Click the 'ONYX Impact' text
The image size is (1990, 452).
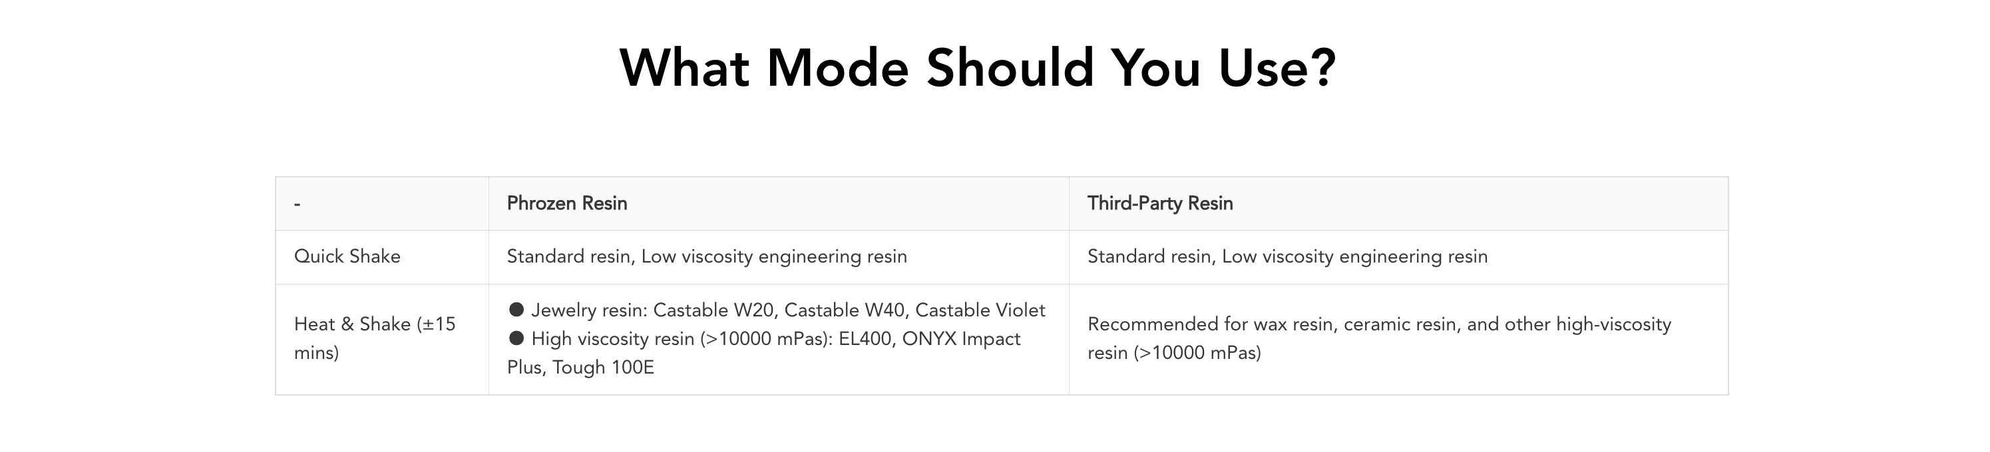961,340
